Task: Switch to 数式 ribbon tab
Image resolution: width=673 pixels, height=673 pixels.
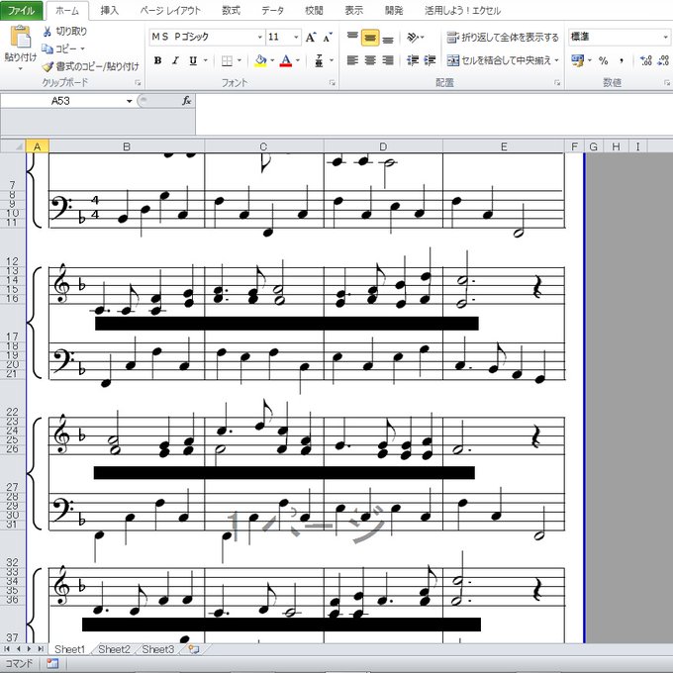Action: [x=231, y=10]
